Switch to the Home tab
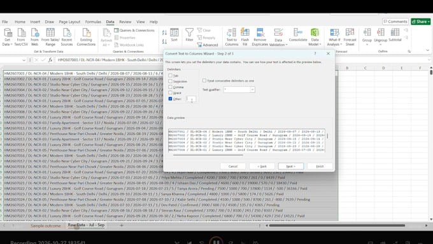The height and width of the screenshot is (244, 433). point(20,22)
